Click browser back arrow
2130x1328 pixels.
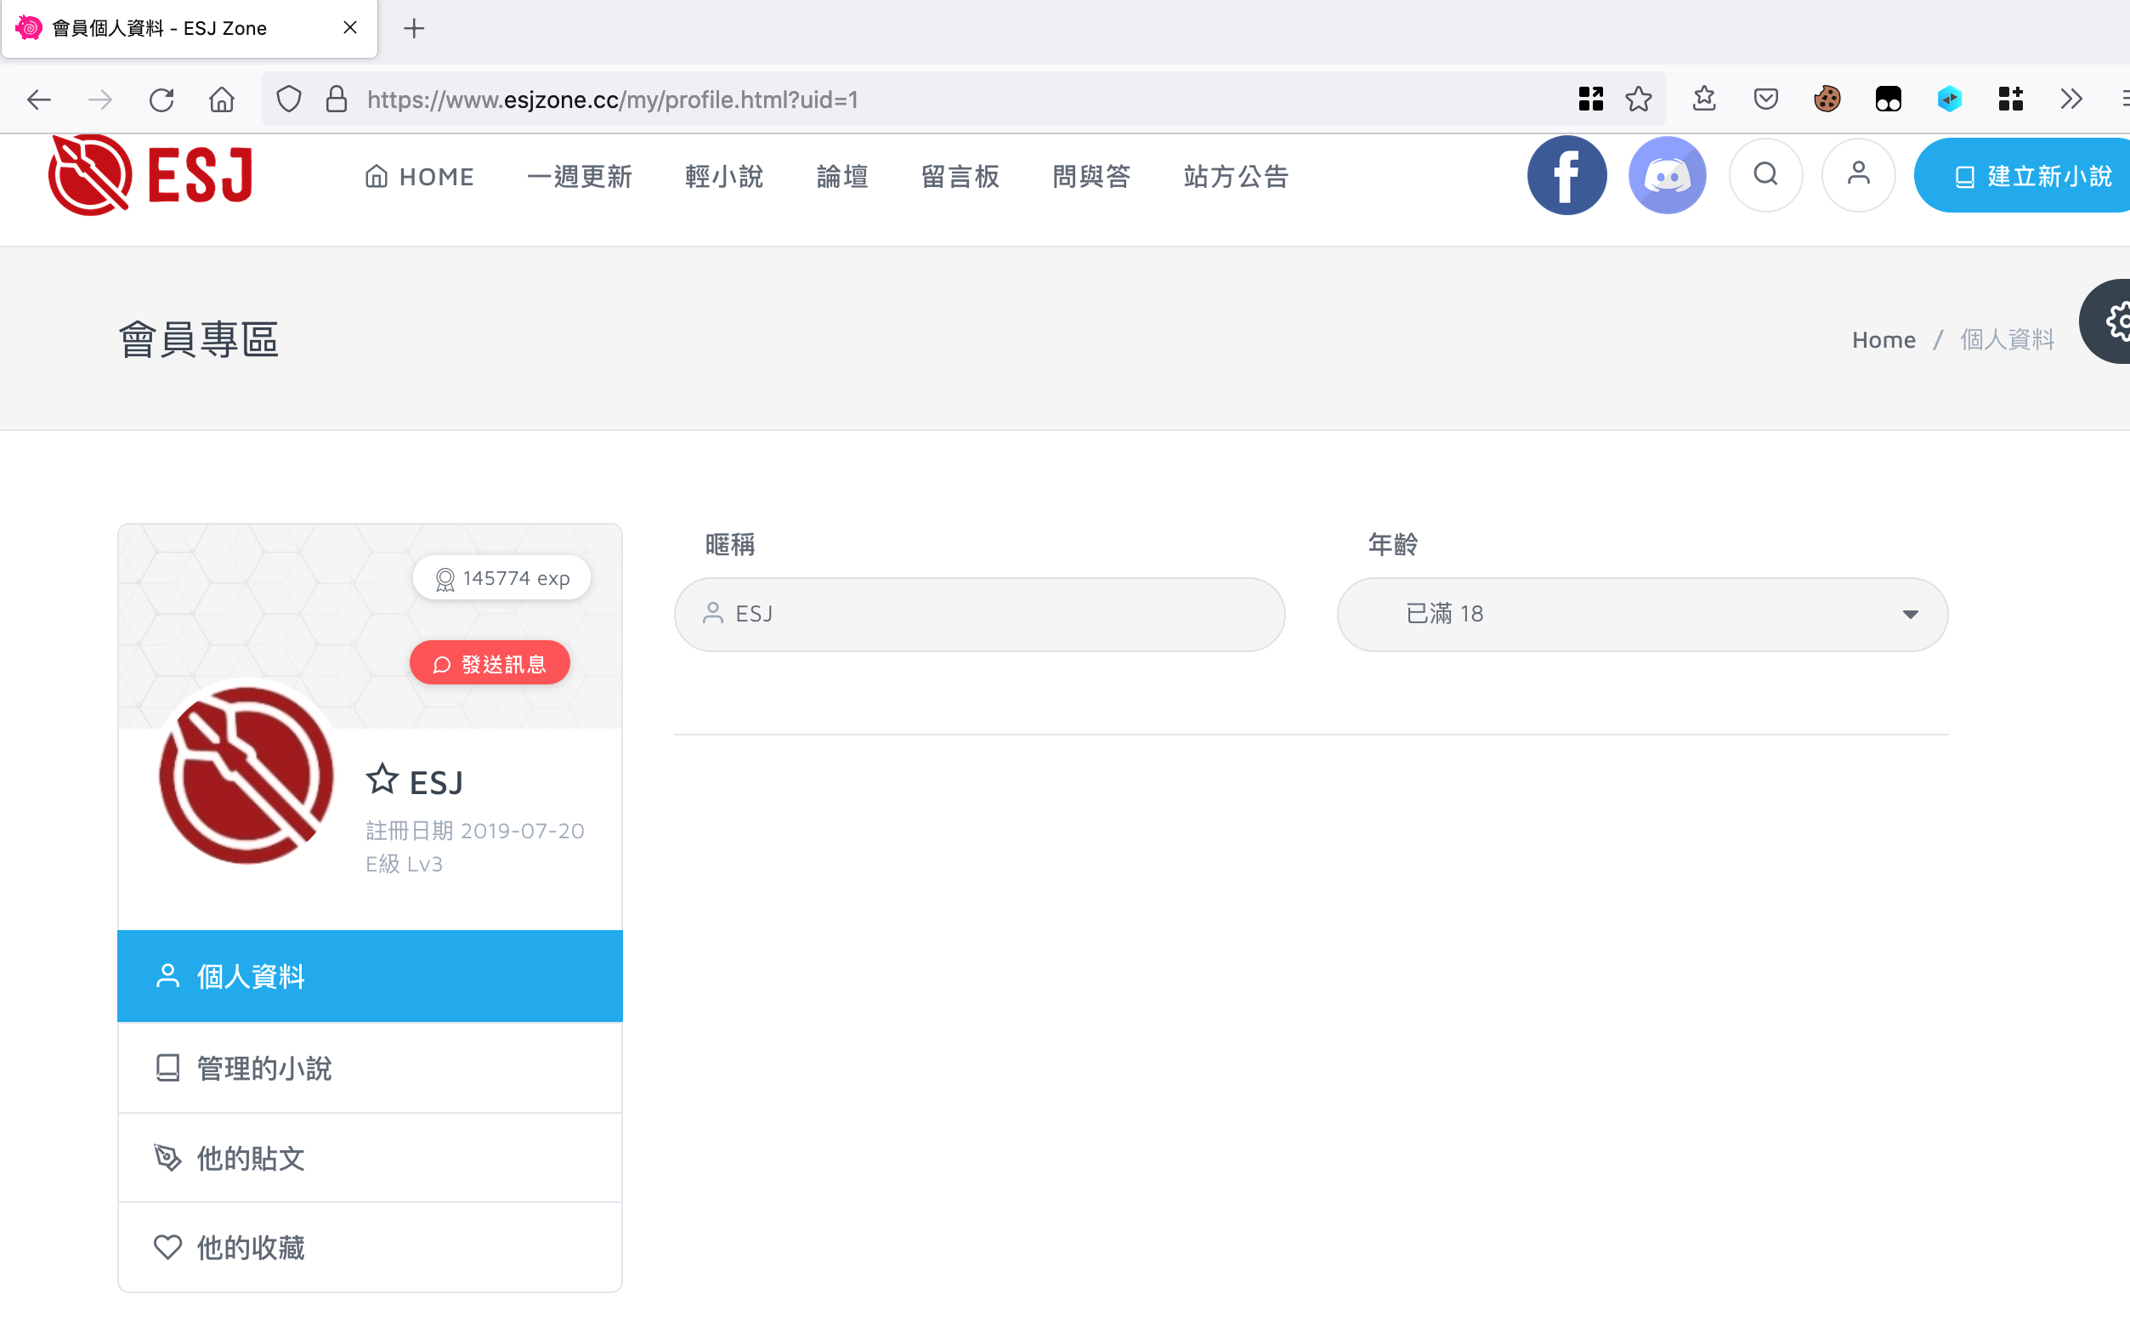[x=38, y=99]
